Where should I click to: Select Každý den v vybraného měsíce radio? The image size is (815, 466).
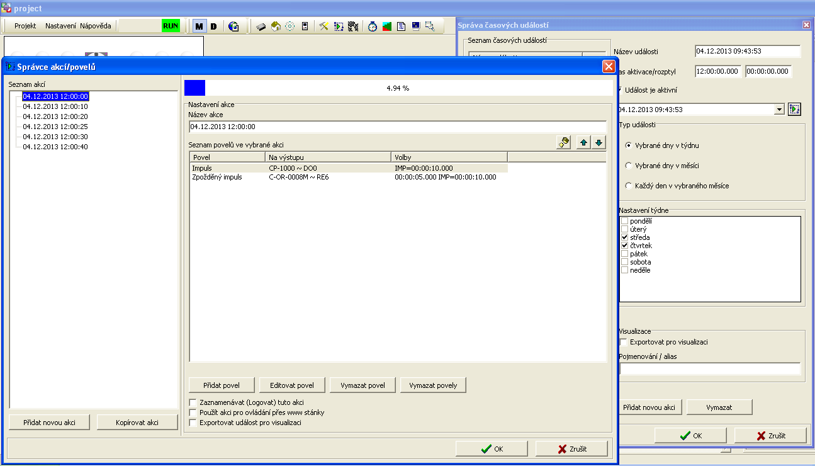pos(628,186)
